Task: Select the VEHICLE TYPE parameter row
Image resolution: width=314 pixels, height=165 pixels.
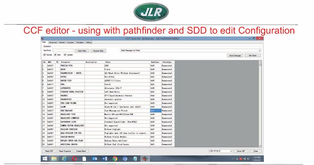Action: coord(109,65)
